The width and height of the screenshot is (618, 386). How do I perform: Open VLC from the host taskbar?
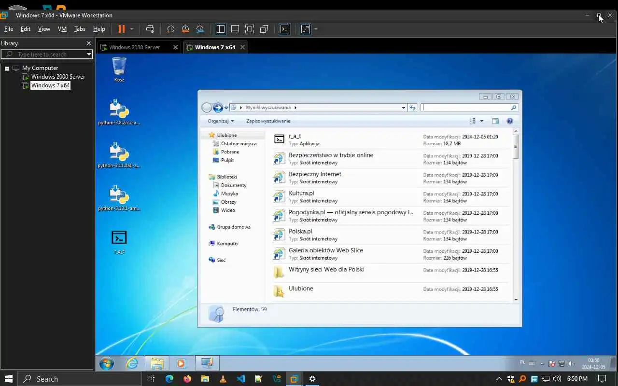pos(223,379)
